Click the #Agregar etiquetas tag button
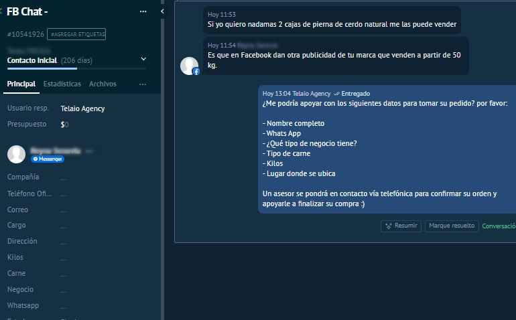 [x=77, y=34]
